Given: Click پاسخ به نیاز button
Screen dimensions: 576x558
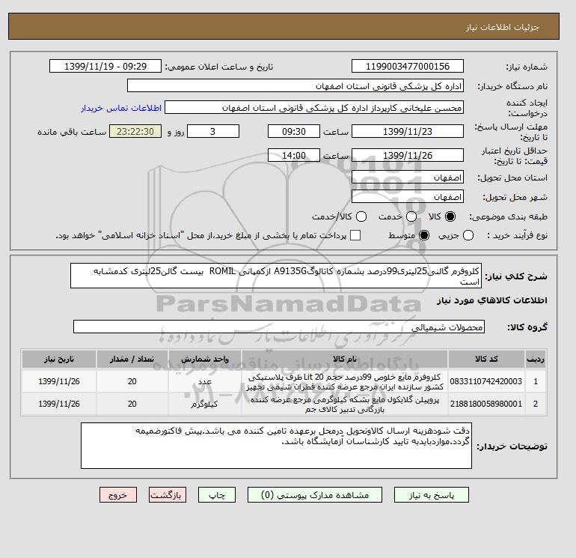Looking at the screenshot, I should pyautogui.click(x=432, y=495).
